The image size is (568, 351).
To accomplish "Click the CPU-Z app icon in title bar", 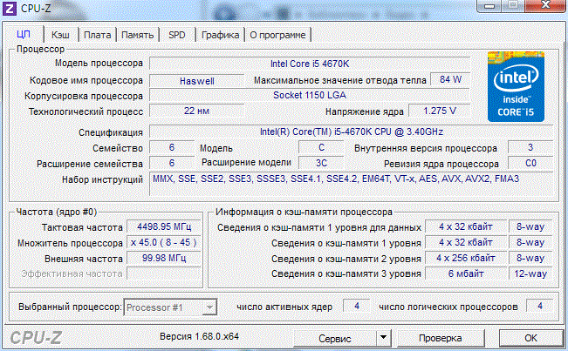I will tap(9, 8).
